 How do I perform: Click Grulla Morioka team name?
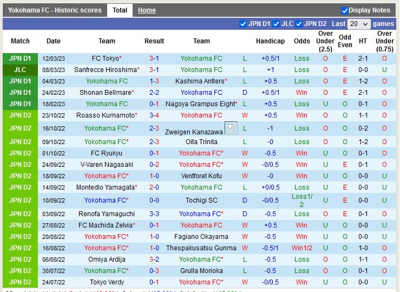click(x=201, y=271)
